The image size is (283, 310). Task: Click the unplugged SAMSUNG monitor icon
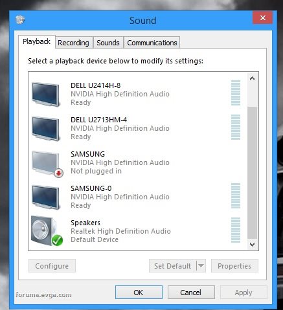(47, 164)
